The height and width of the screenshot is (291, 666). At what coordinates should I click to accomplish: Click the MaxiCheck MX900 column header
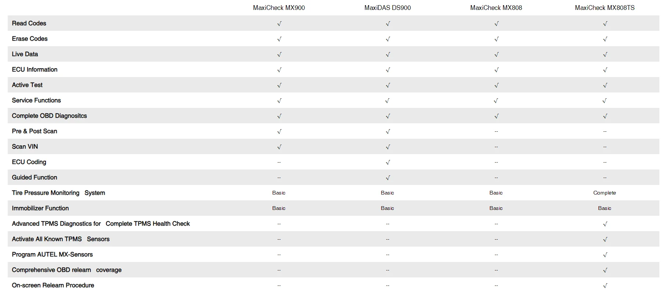279,8
